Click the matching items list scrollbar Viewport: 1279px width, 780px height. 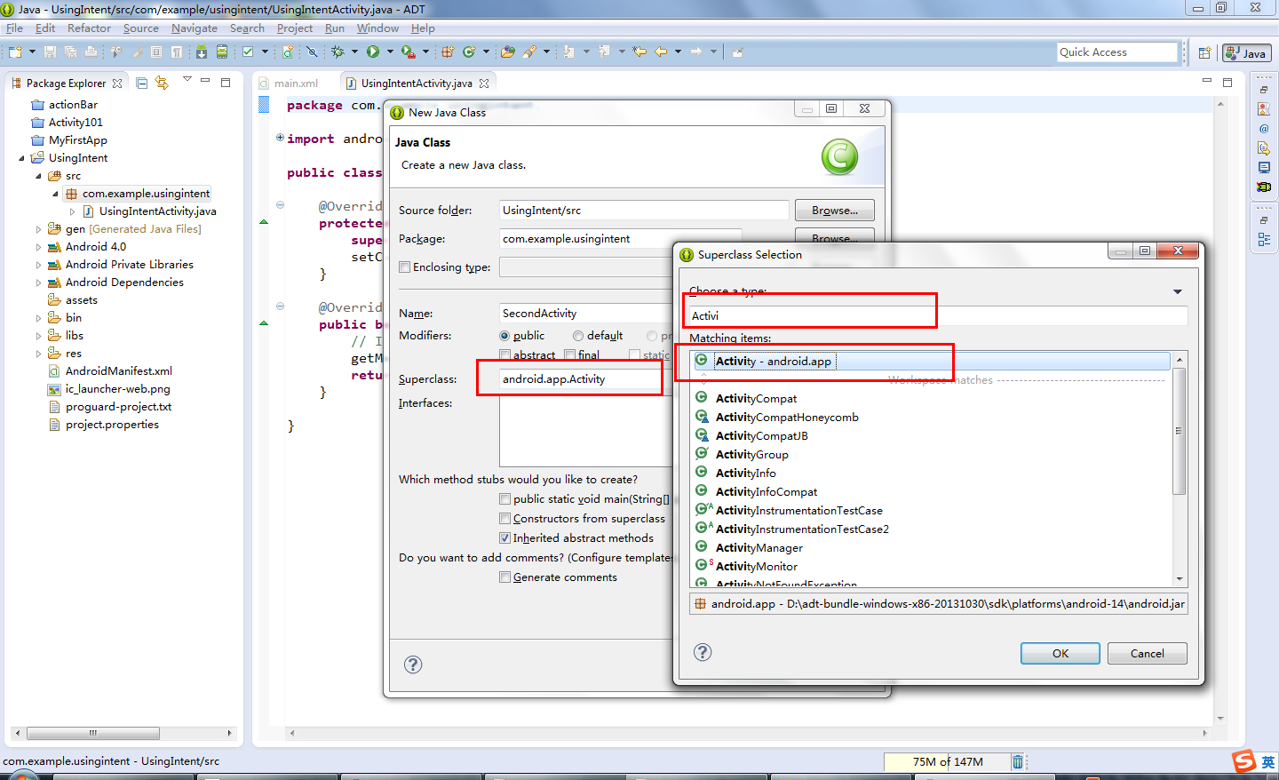click(1180, 431)
